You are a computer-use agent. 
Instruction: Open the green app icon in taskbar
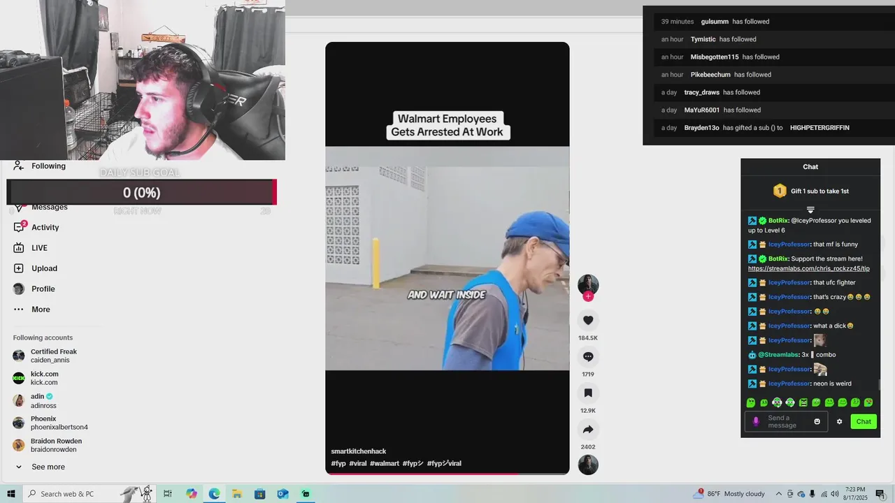(x=306, y=494)
